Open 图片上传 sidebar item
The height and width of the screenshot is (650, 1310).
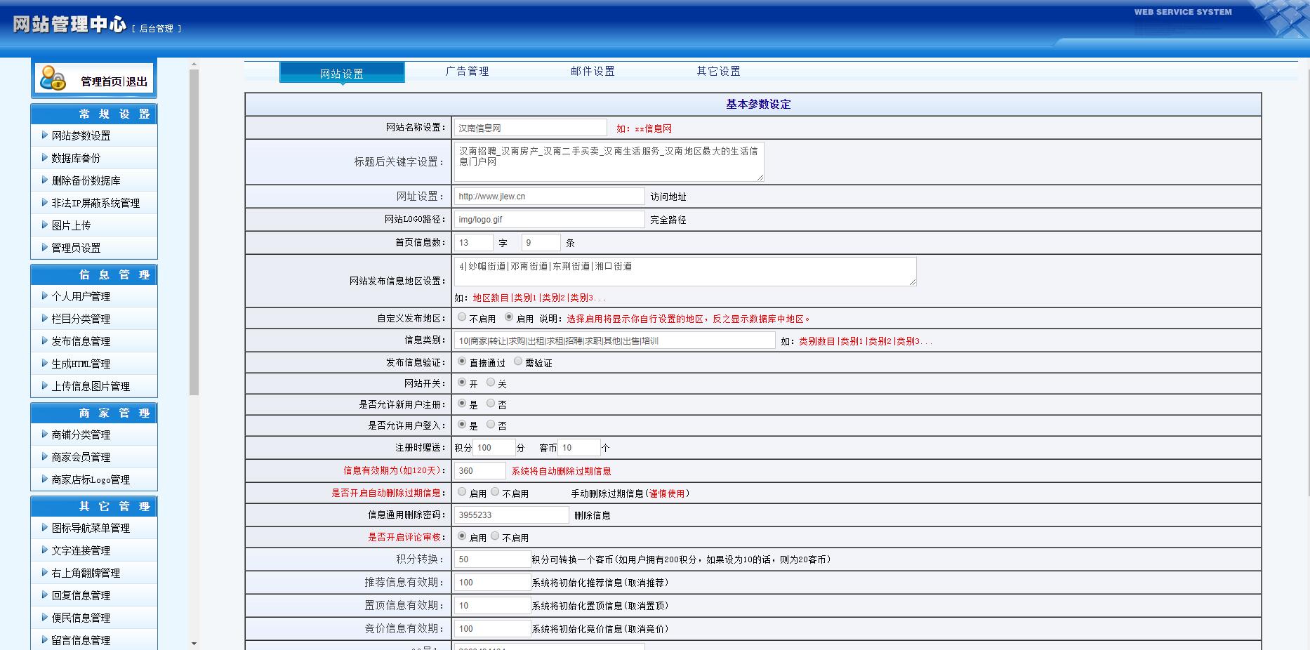[x=71, y=225]
